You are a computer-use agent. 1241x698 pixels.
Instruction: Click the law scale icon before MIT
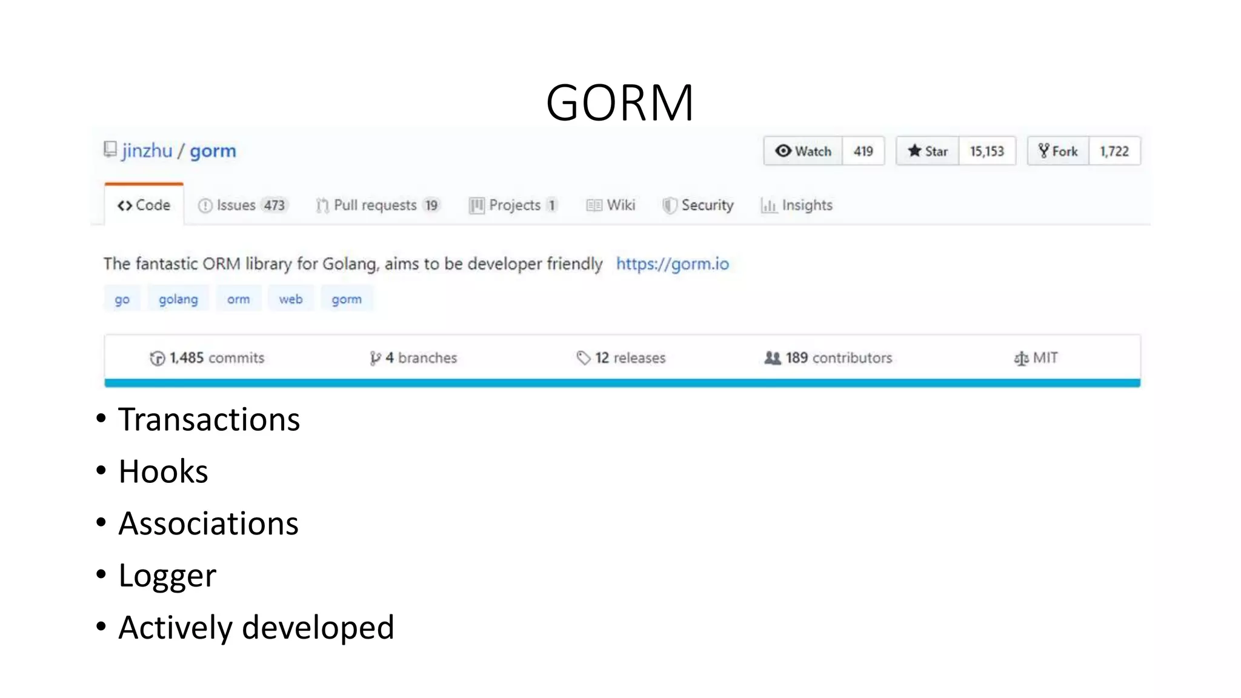1021,359
